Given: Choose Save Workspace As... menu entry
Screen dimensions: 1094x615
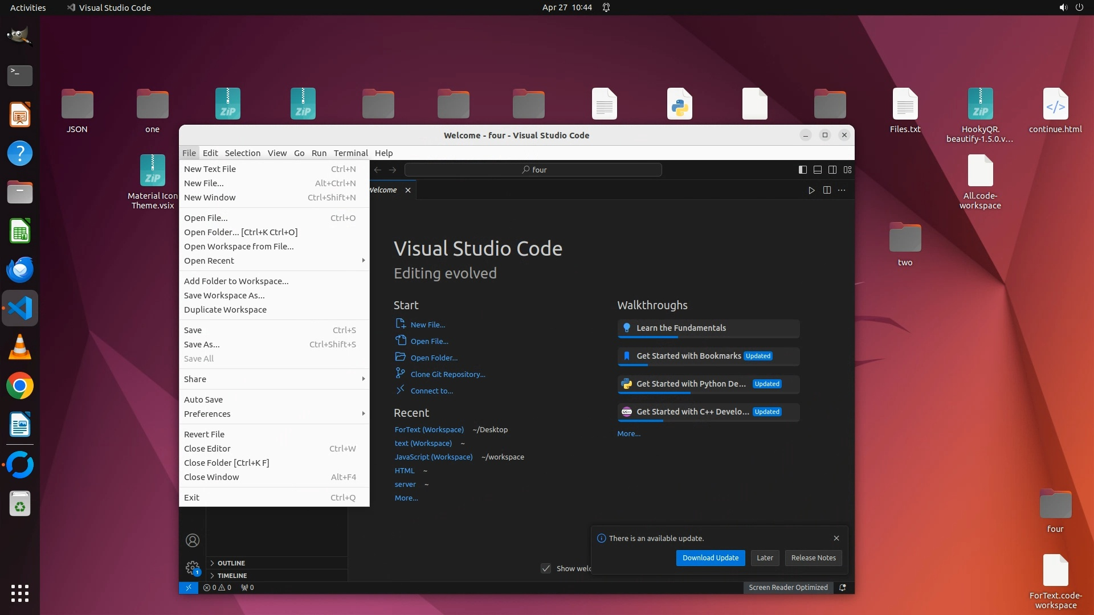Looking at the screenshot, I should (x=224, y=295).
